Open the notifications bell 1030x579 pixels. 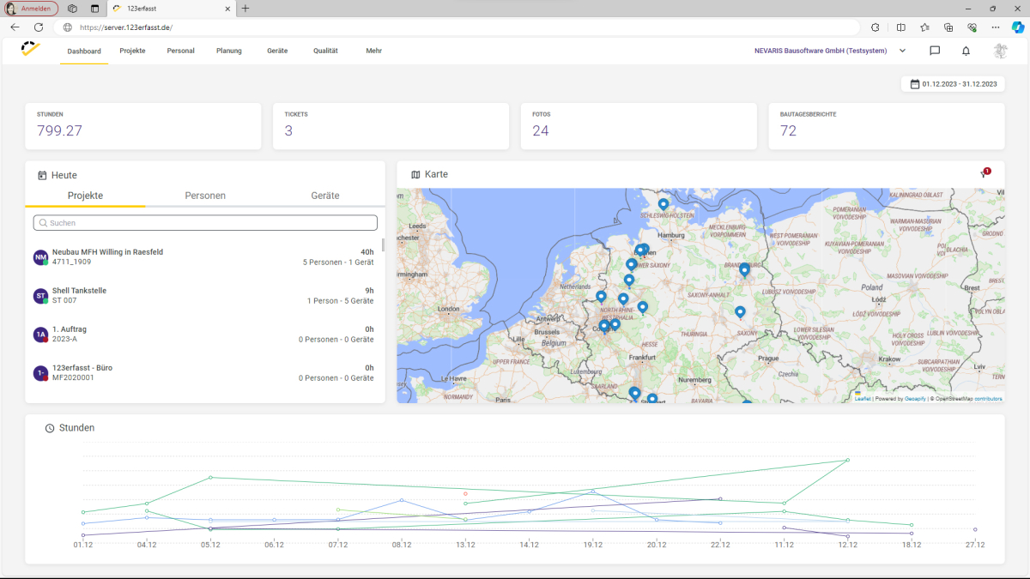966,51
